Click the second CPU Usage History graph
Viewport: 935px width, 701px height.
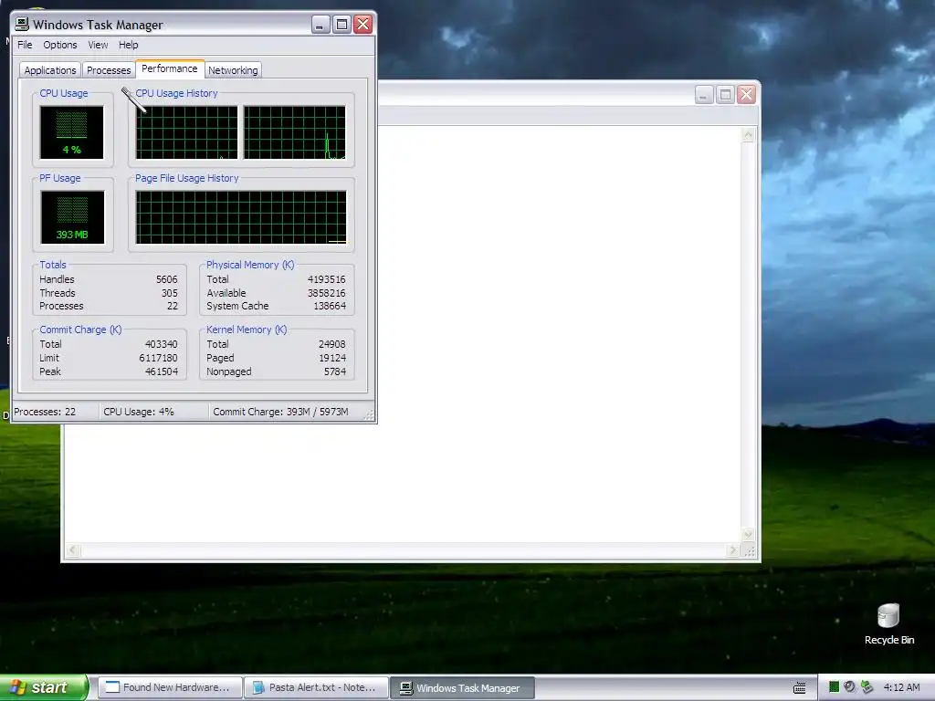(x=295, y=132)
